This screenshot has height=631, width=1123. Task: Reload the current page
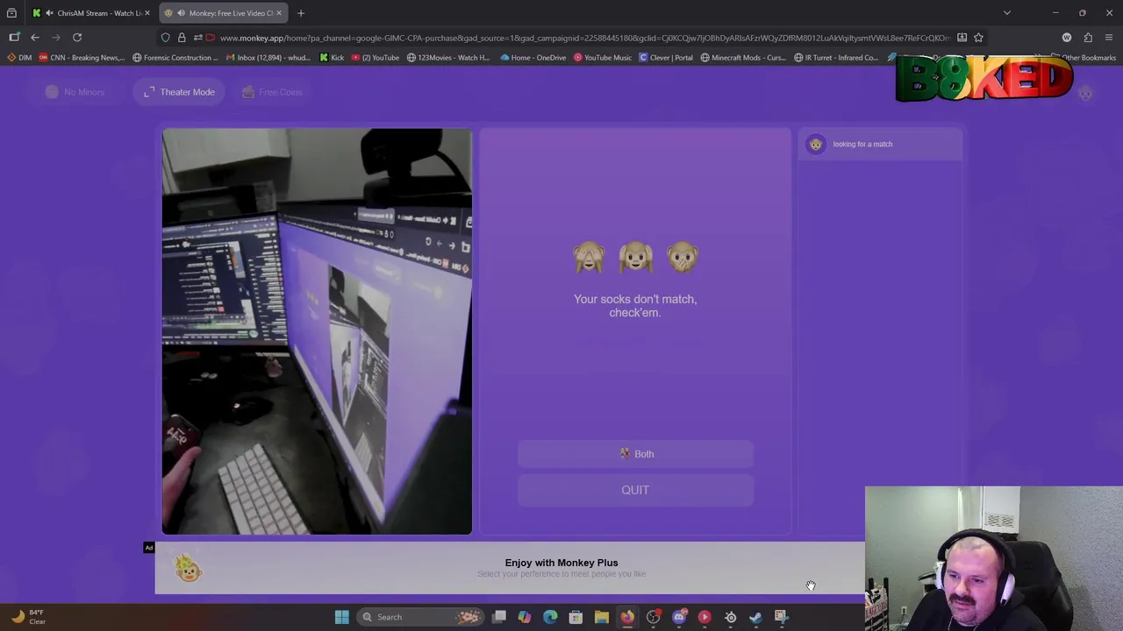pos(77,38)
